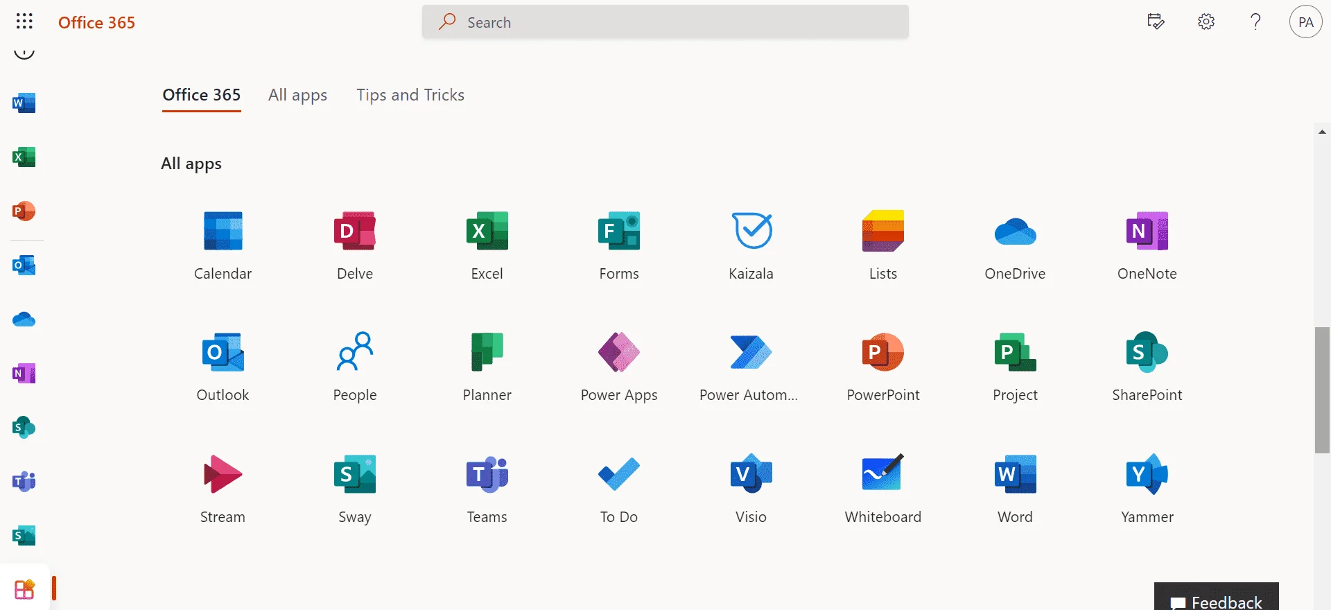Open Lists app
Viewport: 1331px width, 610px height.
tap(883, 246)
